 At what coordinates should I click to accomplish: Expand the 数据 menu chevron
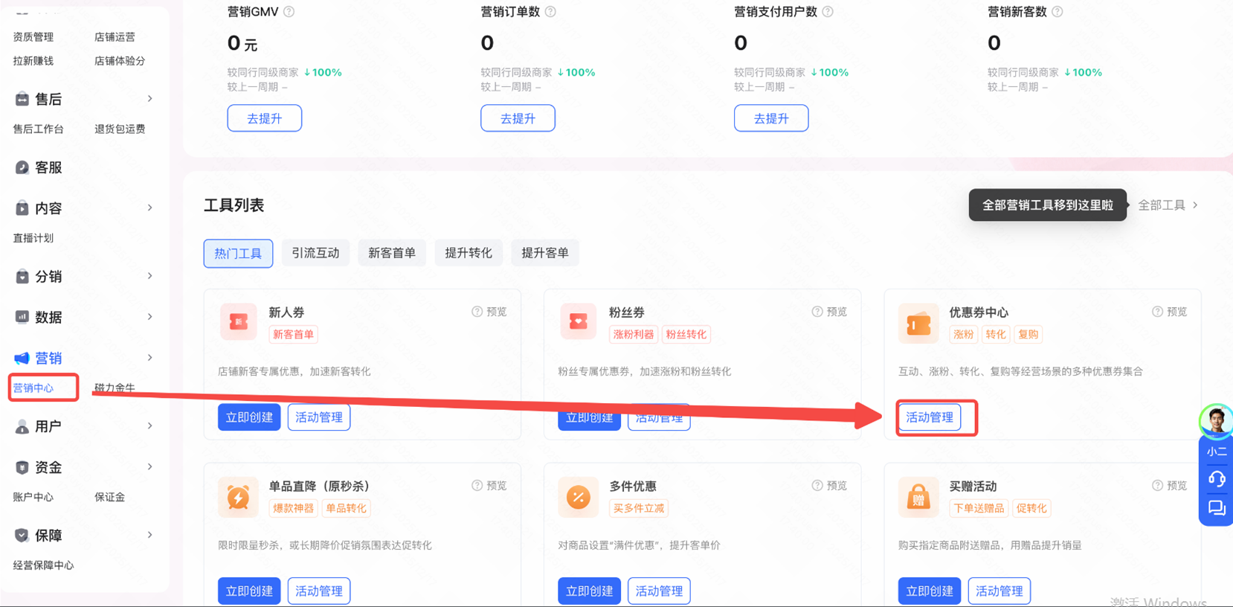[x=149, y=317]
